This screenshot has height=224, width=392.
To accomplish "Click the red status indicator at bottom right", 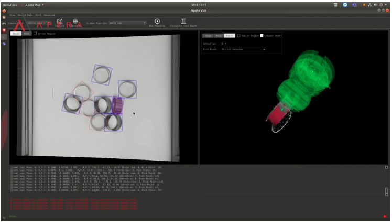I will point(384,216).
